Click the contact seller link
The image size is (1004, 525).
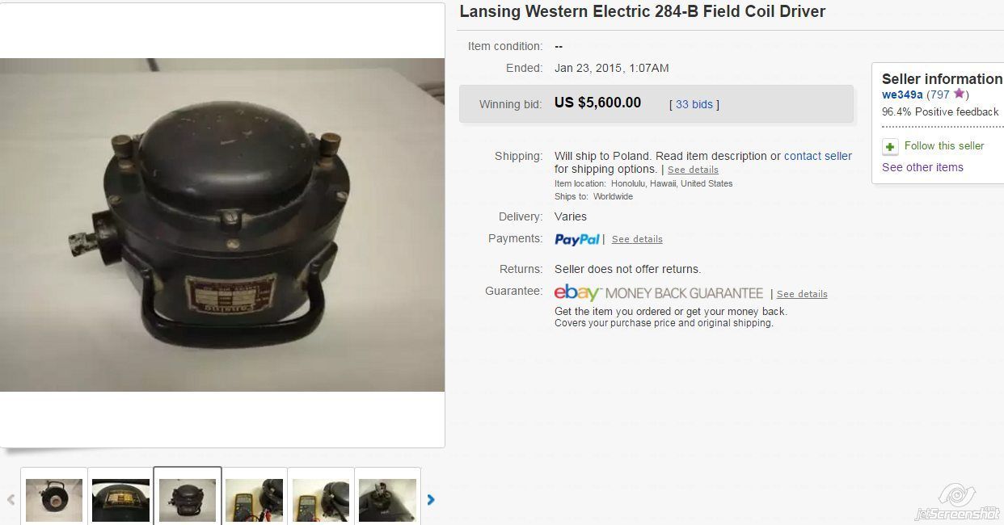tap(818, 156)
